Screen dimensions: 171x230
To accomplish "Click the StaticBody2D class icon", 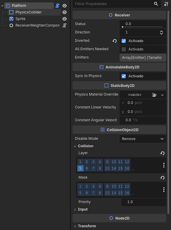I will [106, 86].
